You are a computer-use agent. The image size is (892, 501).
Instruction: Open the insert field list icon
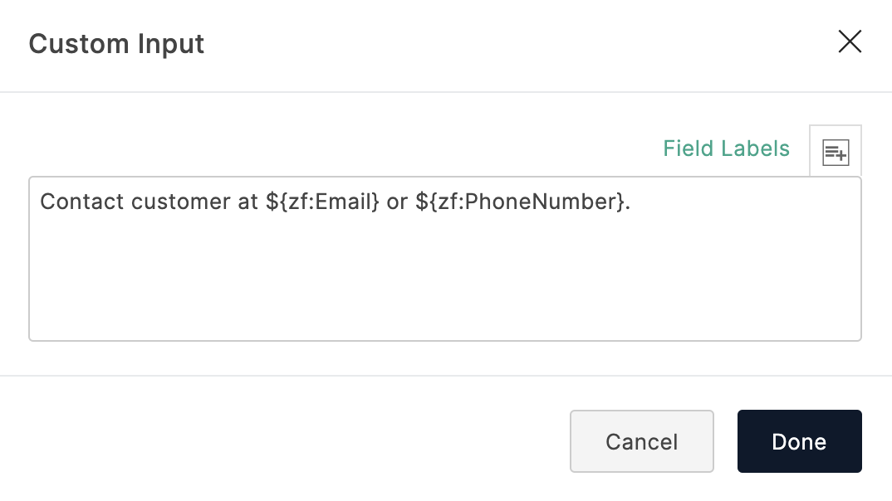point(836,152)
